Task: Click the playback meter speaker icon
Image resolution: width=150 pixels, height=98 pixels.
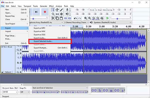Action: [x=67, y=14]
